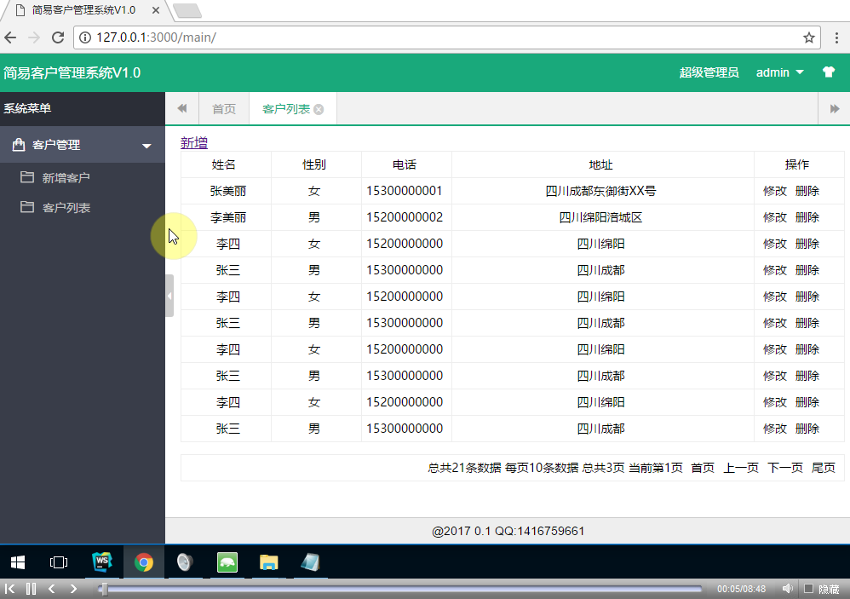Viewport: 850px width, 599px height.
Task: Open Chrome's three-dot menu
Action: 837,37
